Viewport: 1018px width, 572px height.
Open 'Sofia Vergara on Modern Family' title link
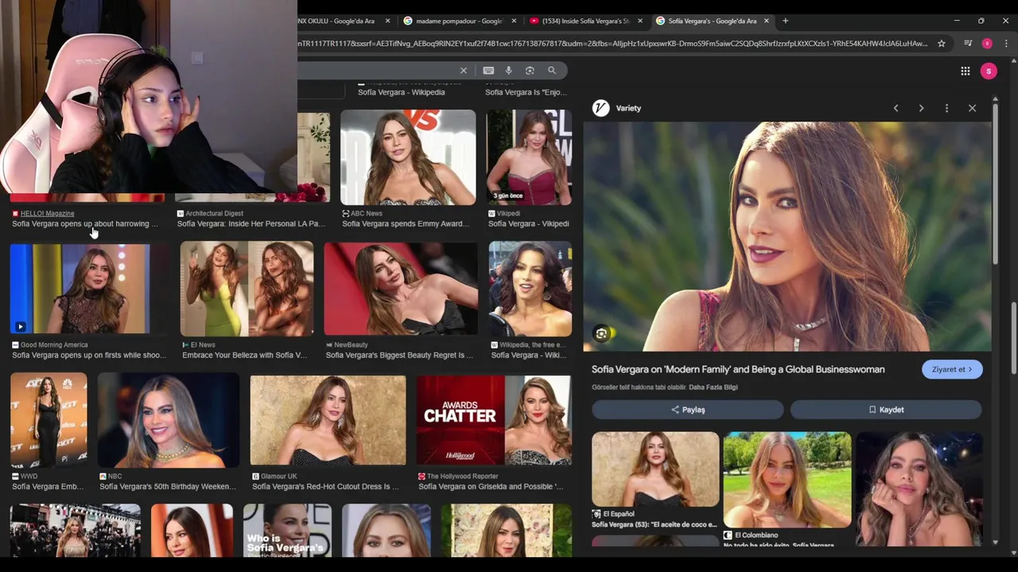738,369
